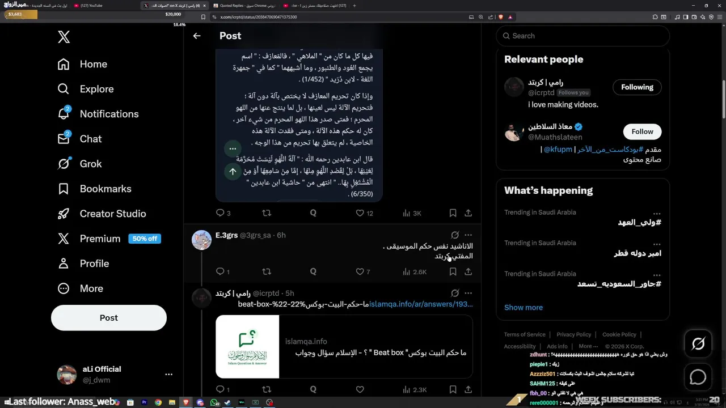Open Bookmarks in the sidebar

click(x=94, y=189)
